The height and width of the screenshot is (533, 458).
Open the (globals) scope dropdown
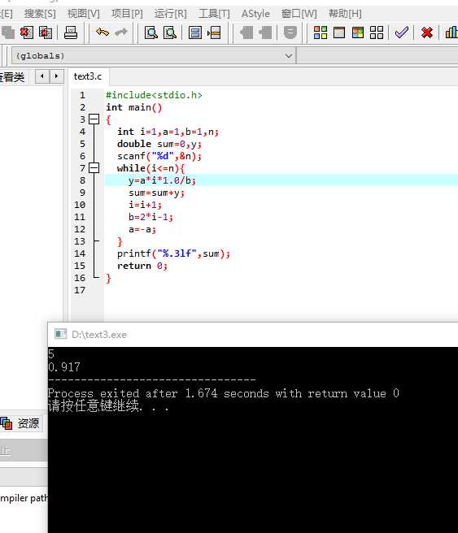154,55
